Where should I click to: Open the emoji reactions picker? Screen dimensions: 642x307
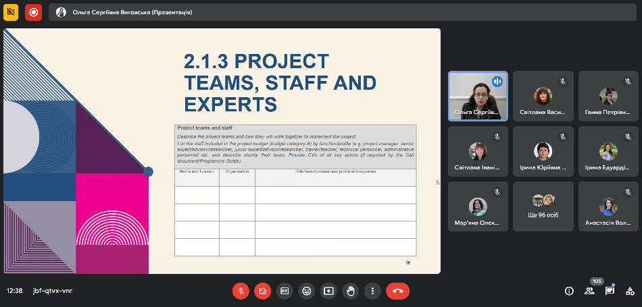tap(307, 291)
